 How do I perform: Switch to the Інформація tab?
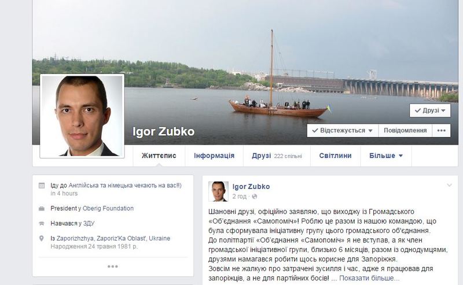click(x=214, y=156)
